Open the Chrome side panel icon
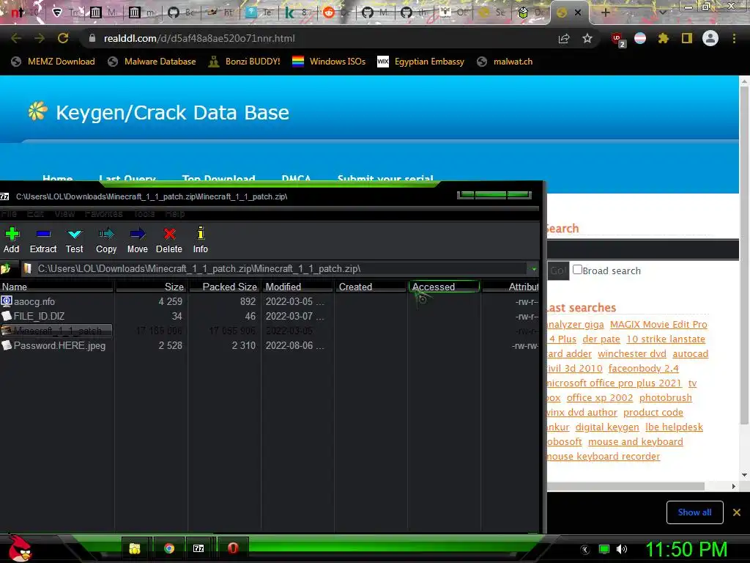 [x=687, y=38]
